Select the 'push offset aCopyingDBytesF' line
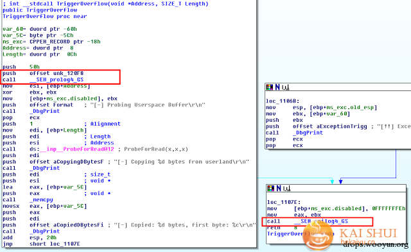The image size is (411, 252). tap(126, 162)
